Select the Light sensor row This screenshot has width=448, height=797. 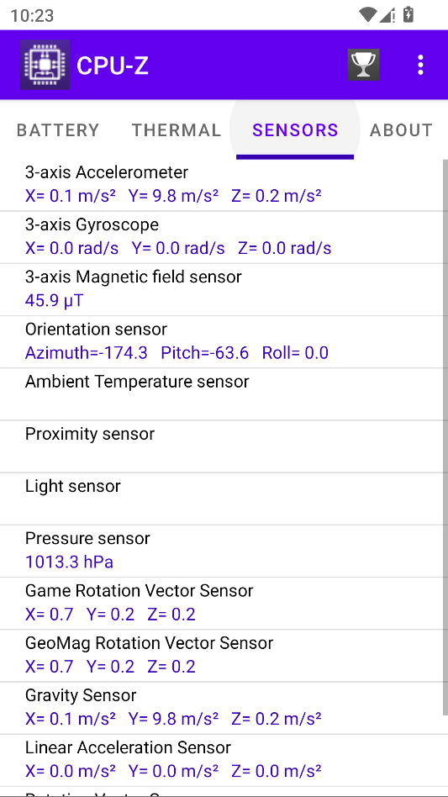[x=221, y=499]
